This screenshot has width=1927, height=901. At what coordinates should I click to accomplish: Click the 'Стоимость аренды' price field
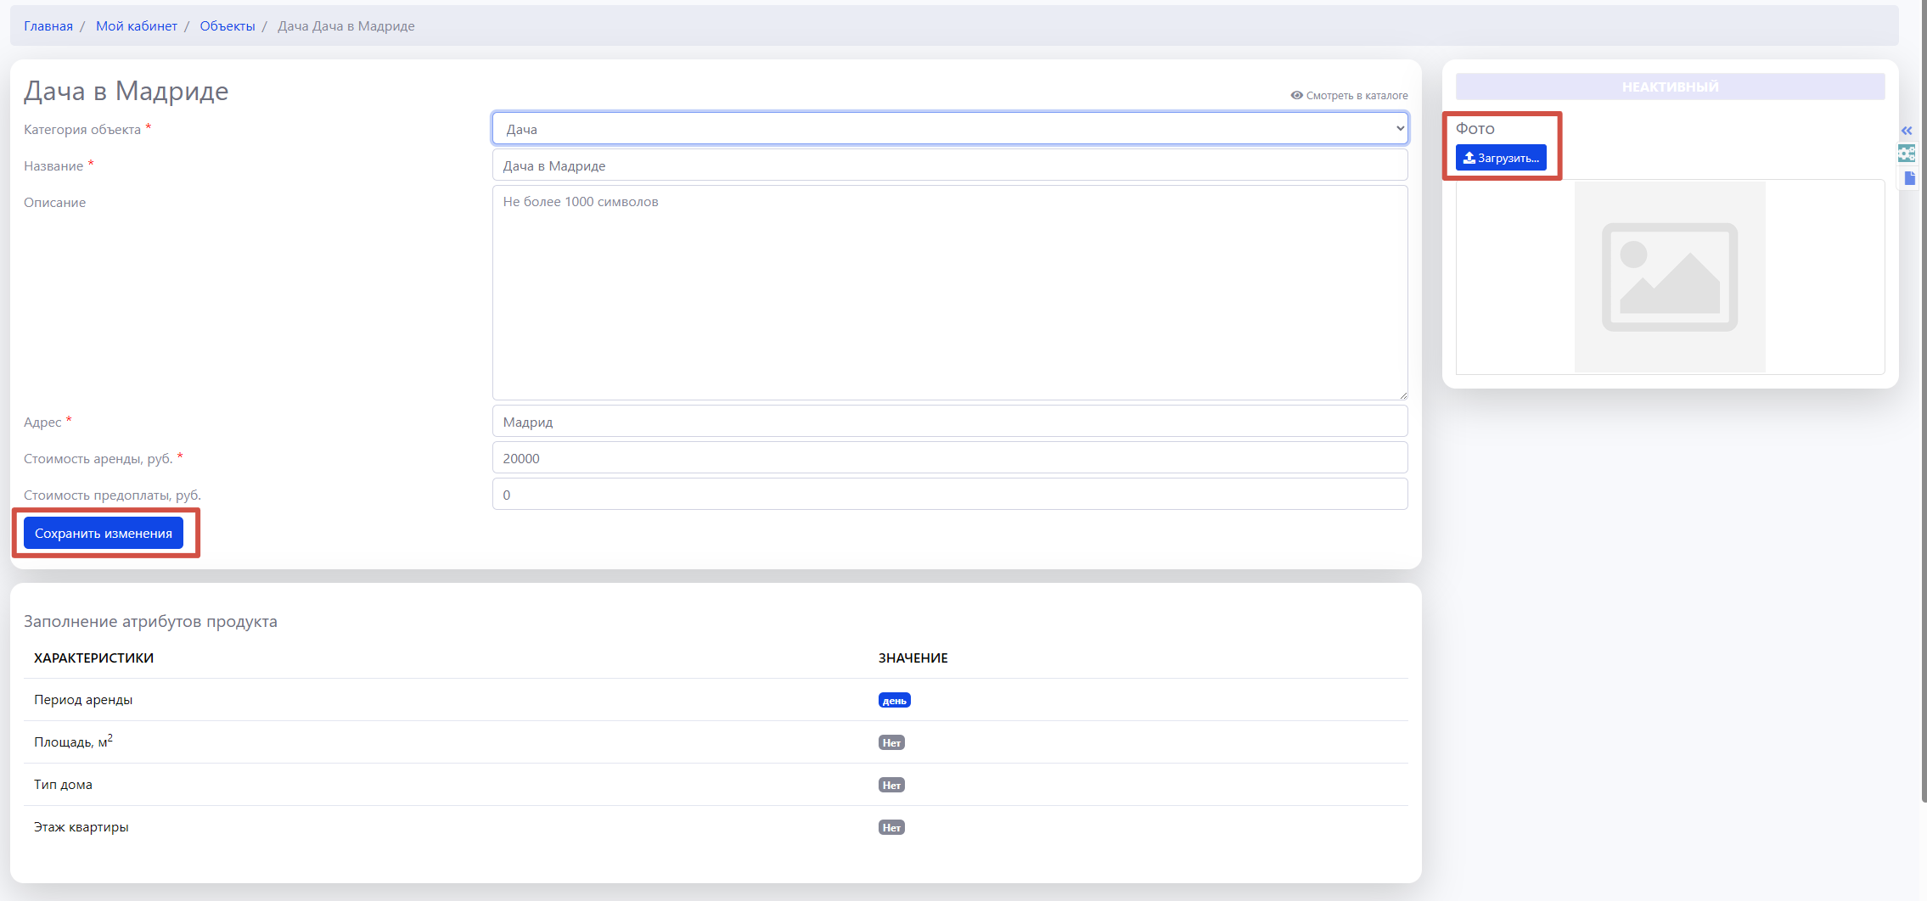(x=949, y=458)
